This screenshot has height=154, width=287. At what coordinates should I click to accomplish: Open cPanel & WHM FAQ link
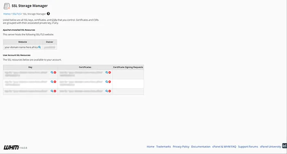(x=224, y=147)
